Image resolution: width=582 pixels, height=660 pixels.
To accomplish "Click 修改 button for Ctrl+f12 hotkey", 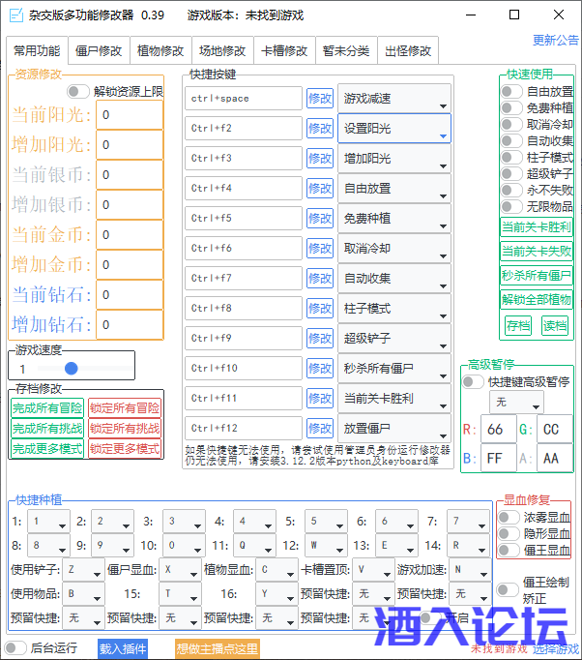I will [320, 429].
